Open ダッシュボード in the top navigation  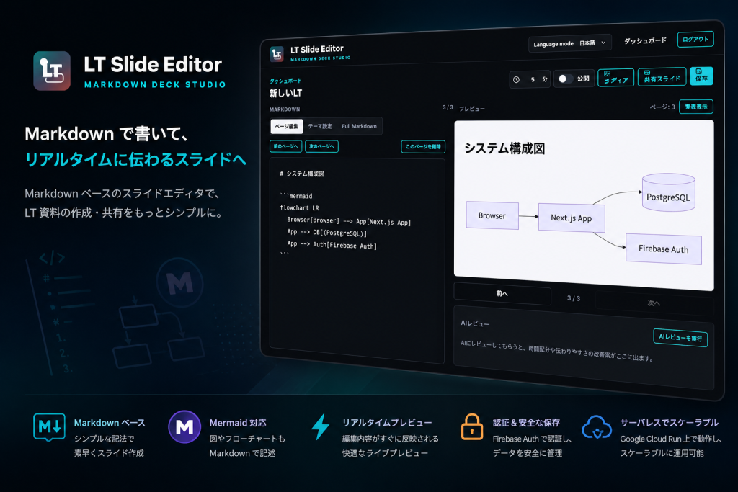645,40
